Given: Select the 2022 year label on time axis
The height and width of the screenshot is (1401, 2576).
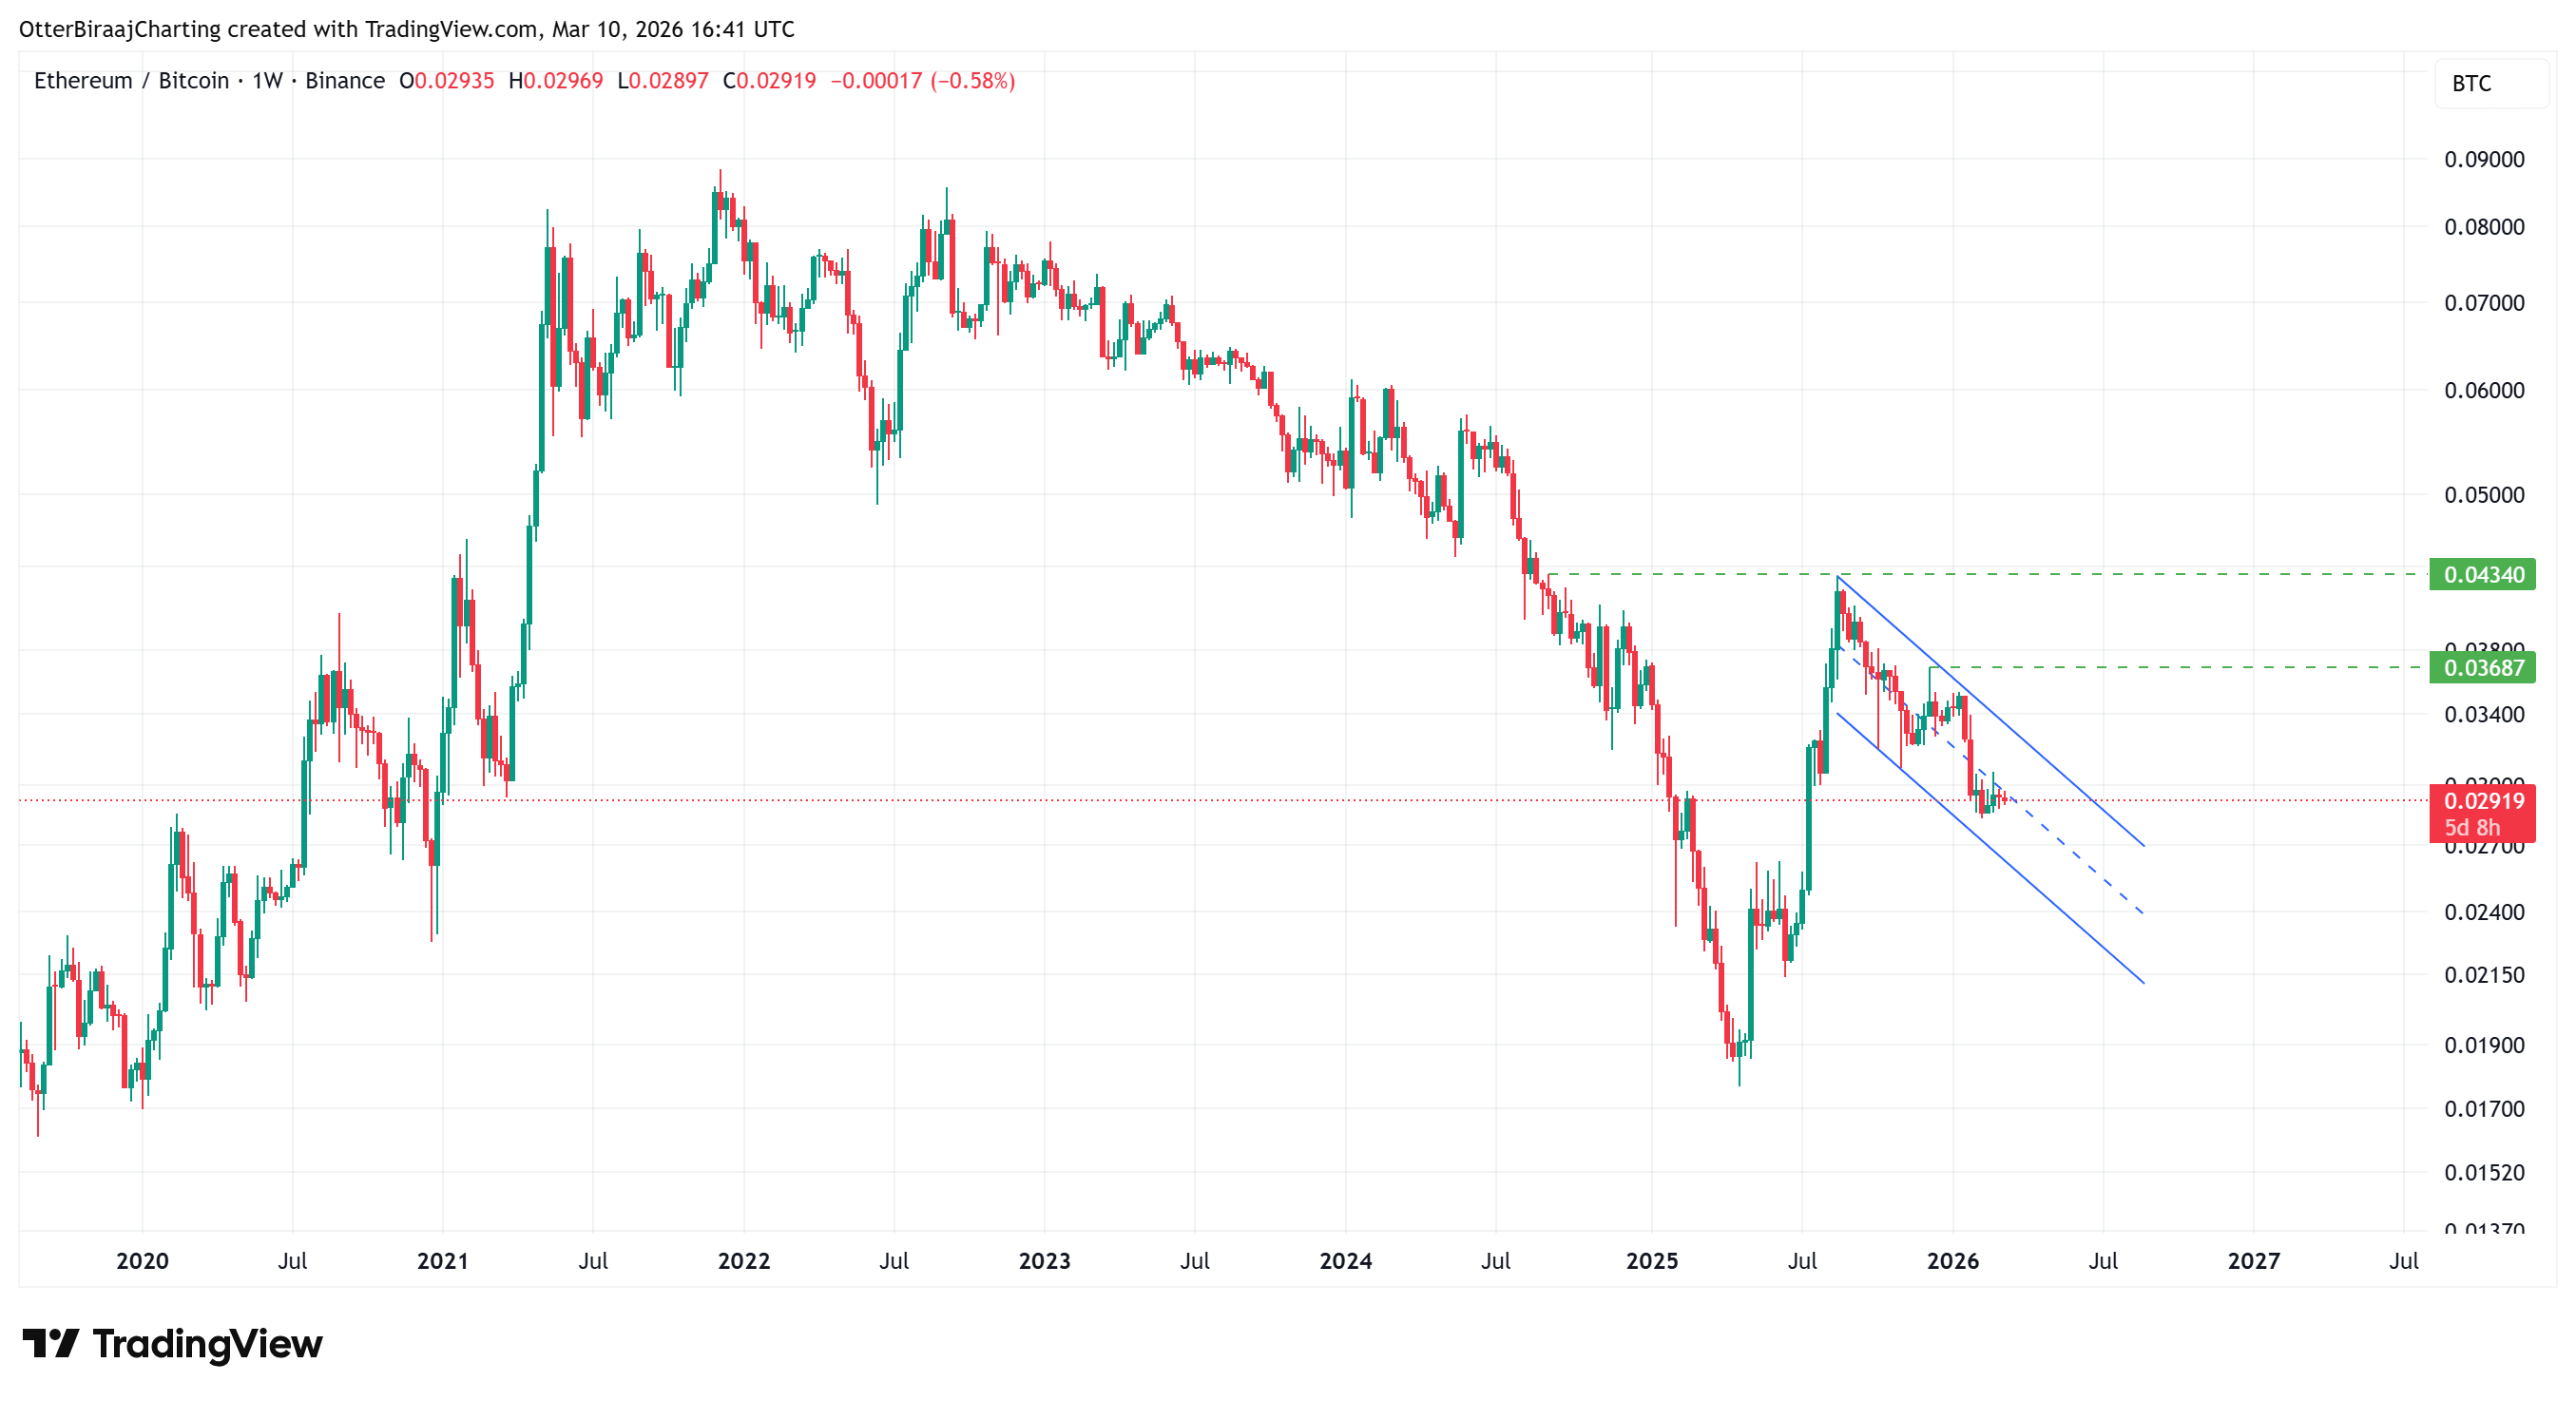Looking at the screenshot, I should (743, 1262).
